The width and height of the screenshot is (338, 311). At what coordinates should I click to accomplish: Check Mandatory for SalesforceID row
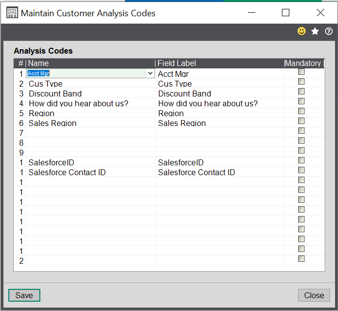tap(302, 160)
